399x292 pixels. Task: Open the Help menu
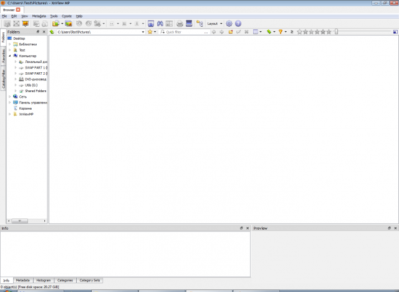[x=79, y=16]
